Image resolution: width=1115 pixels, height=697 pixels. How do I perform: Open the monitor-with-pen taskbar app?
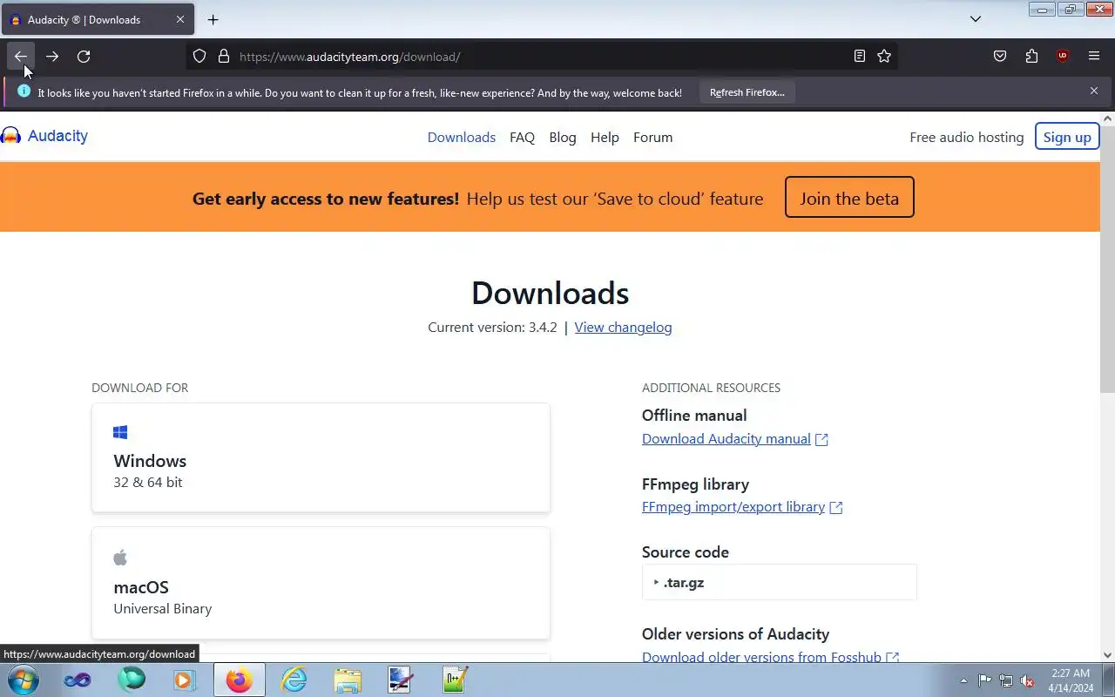tap(401, 680)
